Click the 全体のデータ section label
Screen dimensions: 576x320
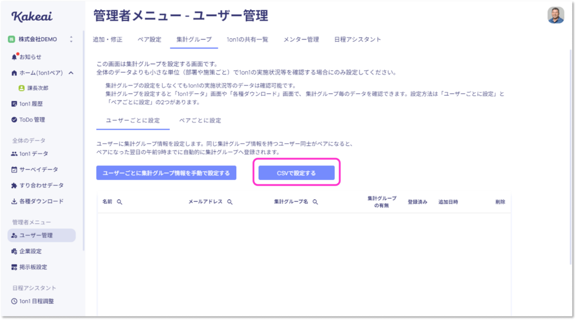(x=29, y=141)
